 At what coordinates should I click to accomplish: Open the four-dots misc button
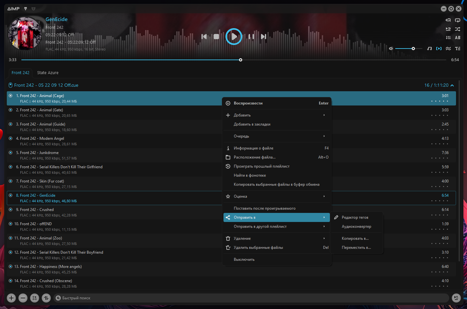35,298
